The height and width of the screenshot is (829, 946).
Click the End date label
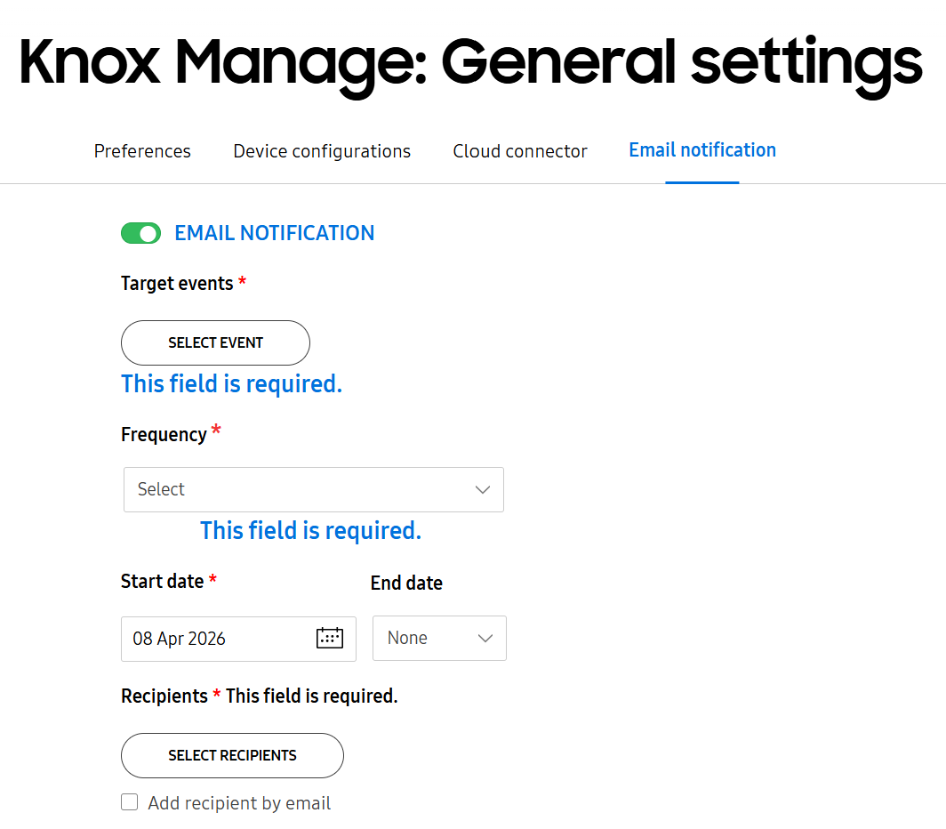406,583
